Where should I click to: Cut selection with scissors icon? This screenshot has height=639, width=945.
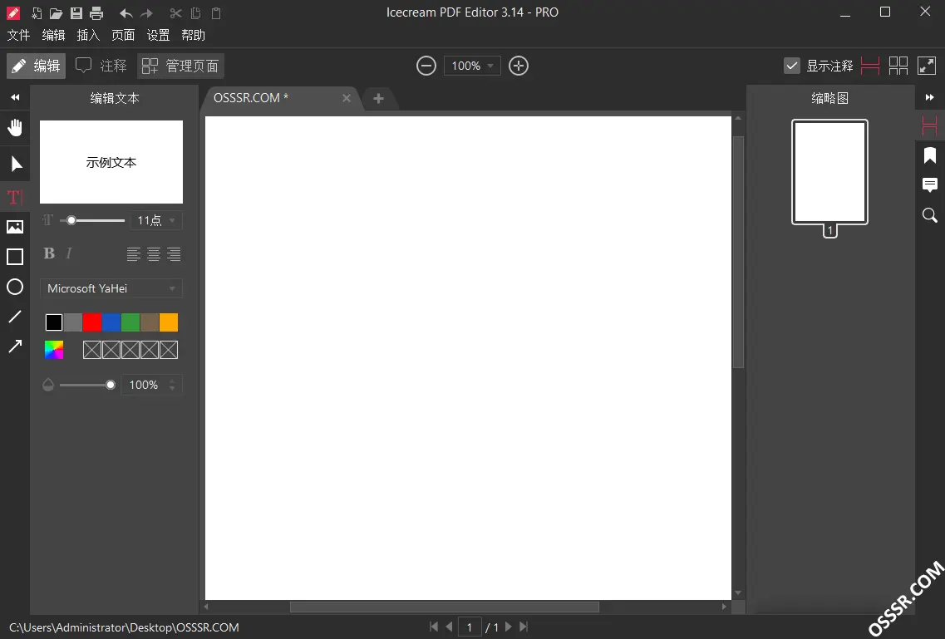pyautogui.click(x=175, y=12)
